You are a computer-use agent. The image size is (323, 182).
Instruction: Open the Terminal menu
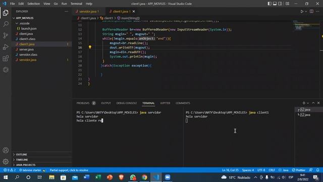click(76, 4)
